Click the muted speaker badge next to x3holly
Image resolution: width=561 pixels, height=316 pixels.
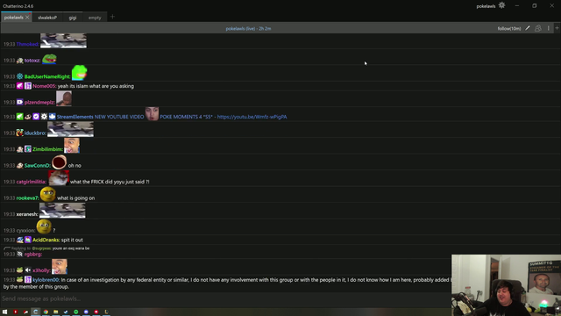coord(28,270)
